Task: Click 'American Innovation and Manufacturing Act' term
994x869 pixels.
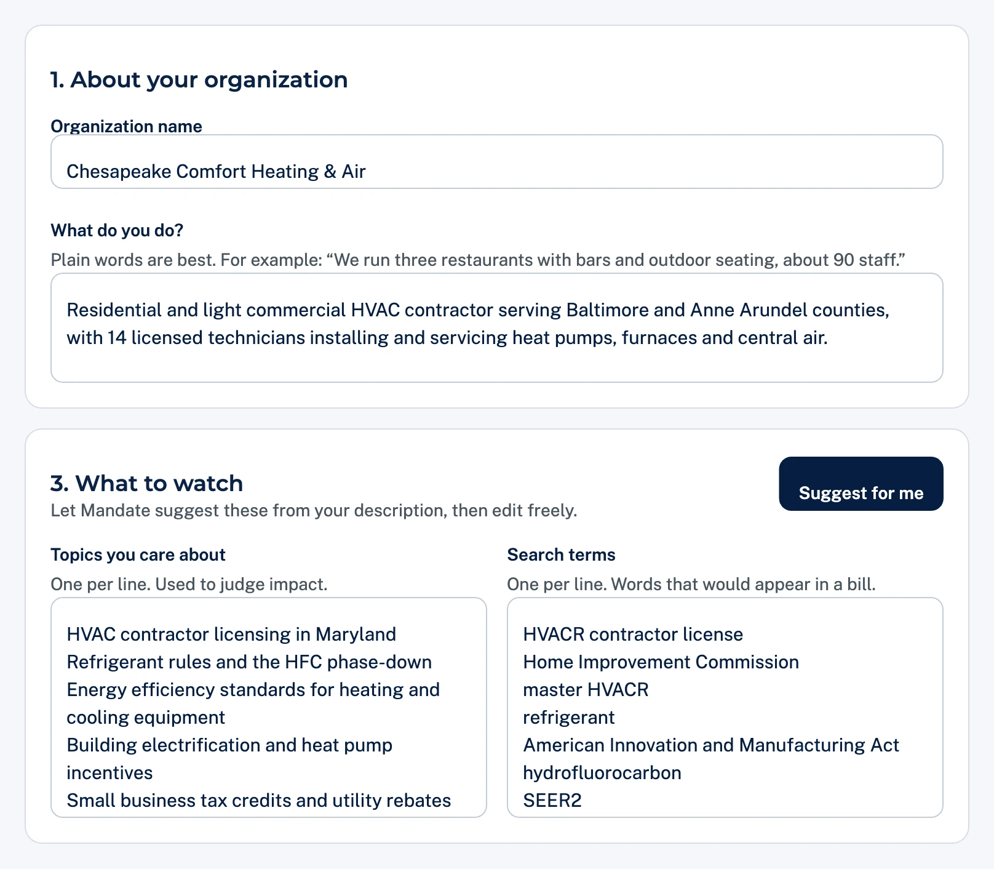Action: (711, 745)
